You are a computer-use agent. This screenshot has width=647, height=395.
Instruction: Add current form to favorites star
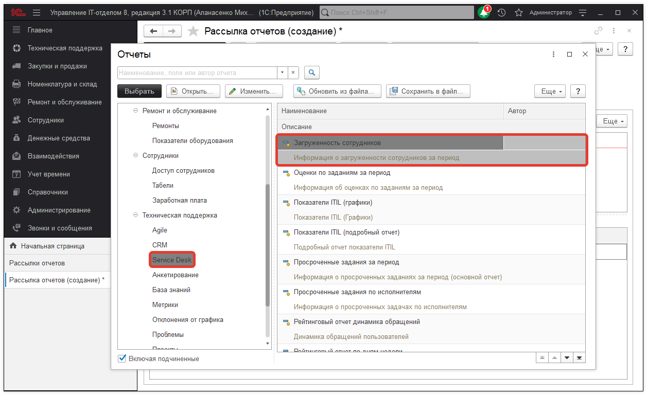[193, 31]
